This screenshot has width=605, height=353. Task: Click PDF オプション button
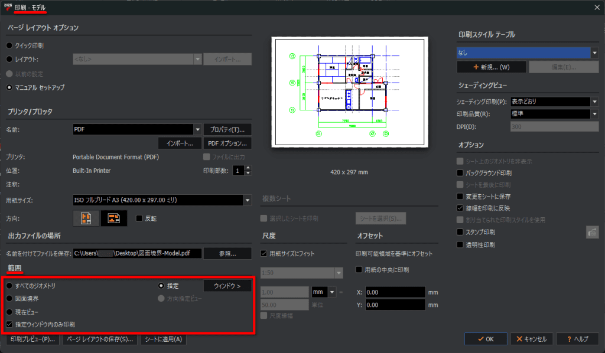pyautogui.click(x=227, y=143)
